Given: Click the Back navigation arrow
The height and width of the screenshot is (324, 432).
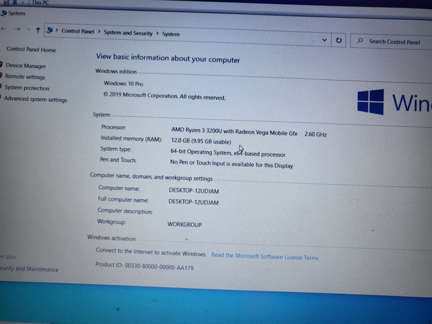Looking at the screenshot, I should [x=4, y=29].
